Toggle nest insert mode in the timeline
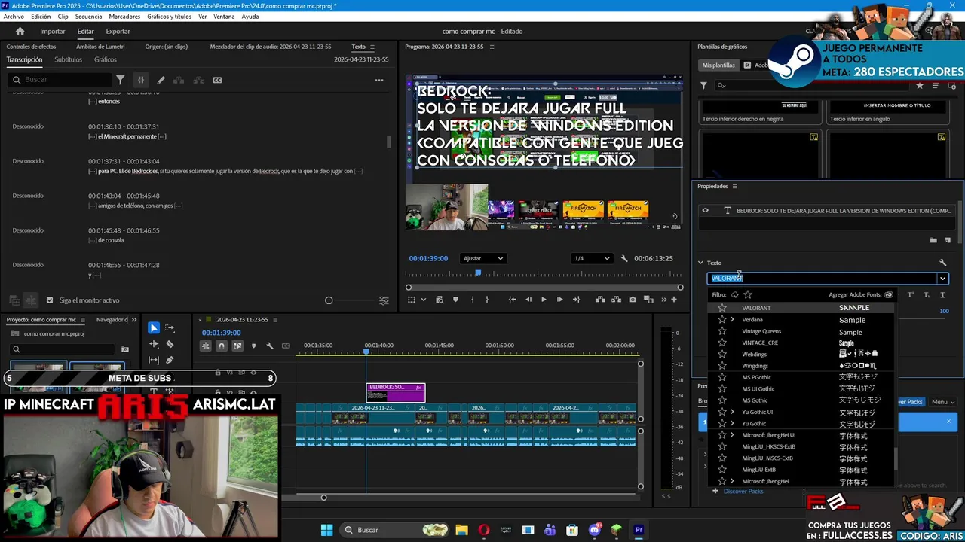This screenshot has height=542, width=965. [205, 346]
